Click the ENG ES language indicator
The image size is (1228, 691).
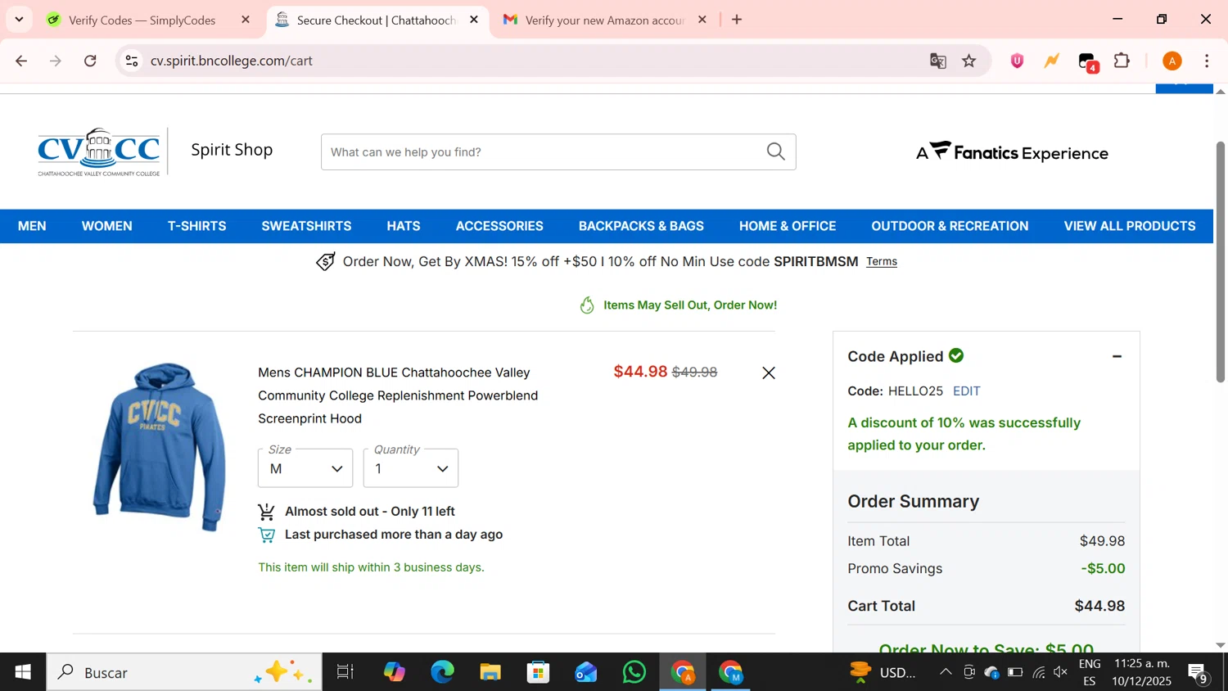click(1090, 672)
